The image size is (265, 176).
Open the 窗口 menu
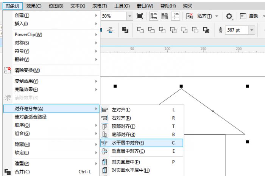click(145, 6)
